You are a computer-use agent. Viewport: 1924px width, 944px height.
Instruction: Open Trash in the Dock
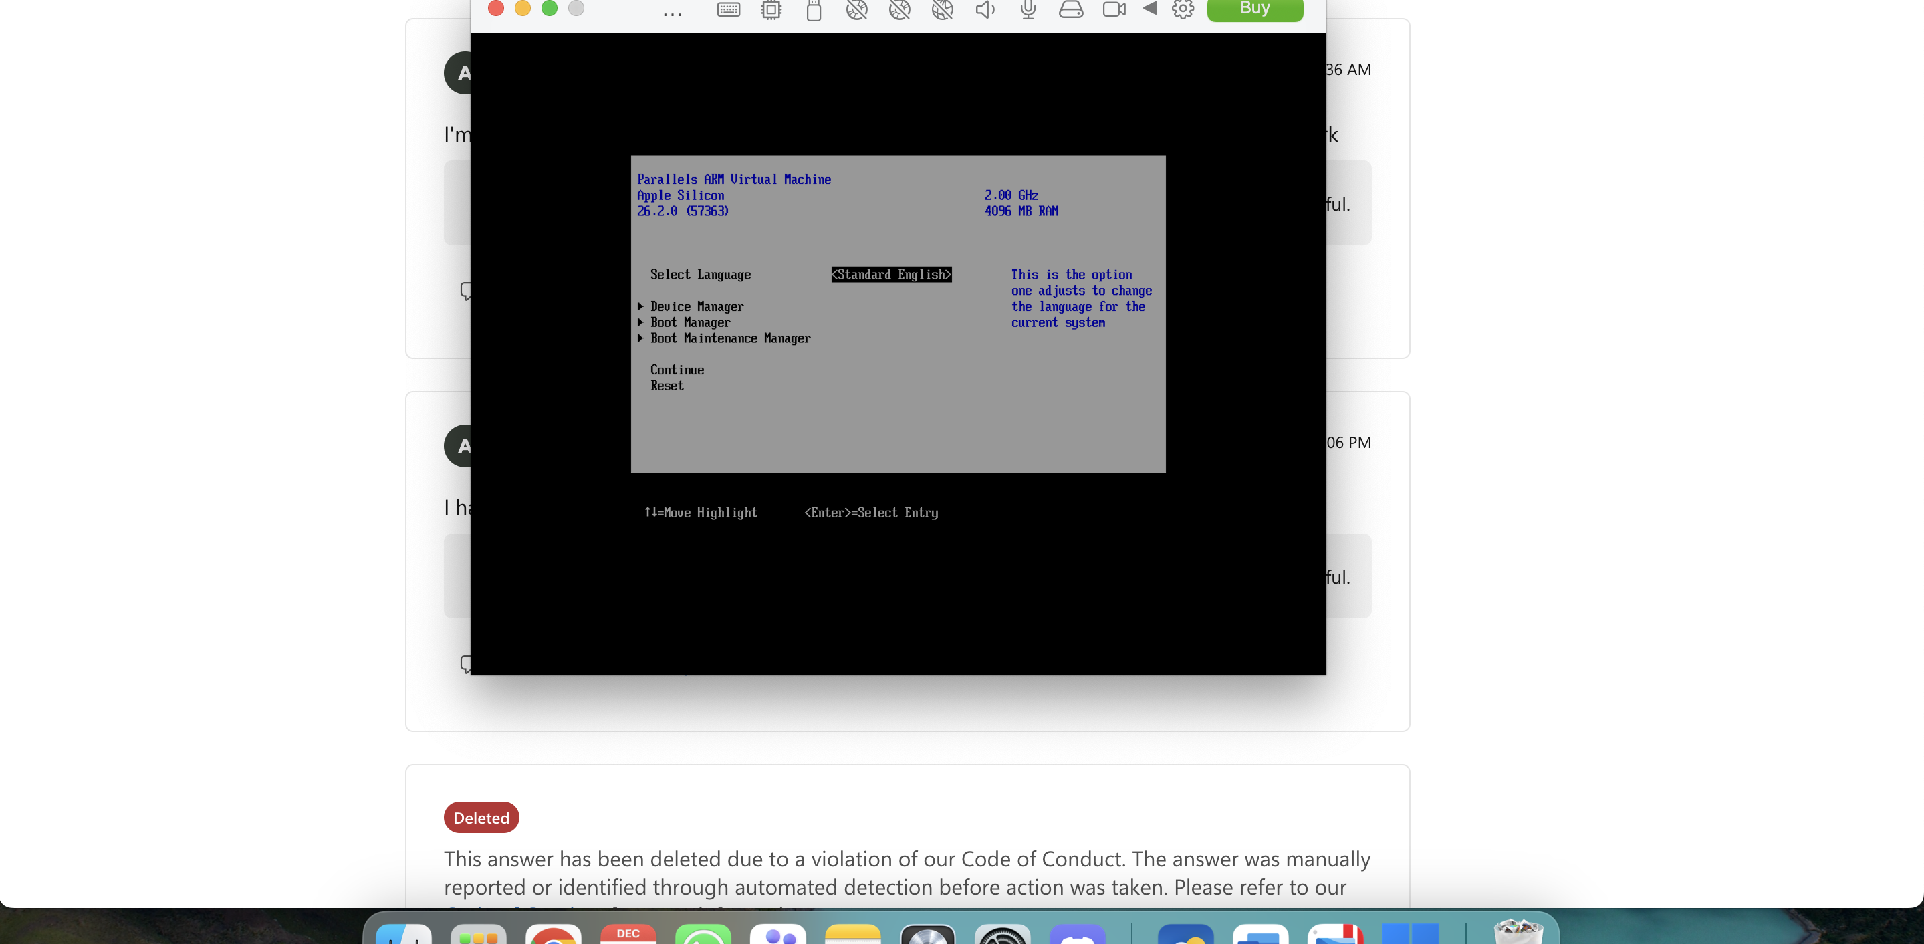click(x=1518, y=932)
